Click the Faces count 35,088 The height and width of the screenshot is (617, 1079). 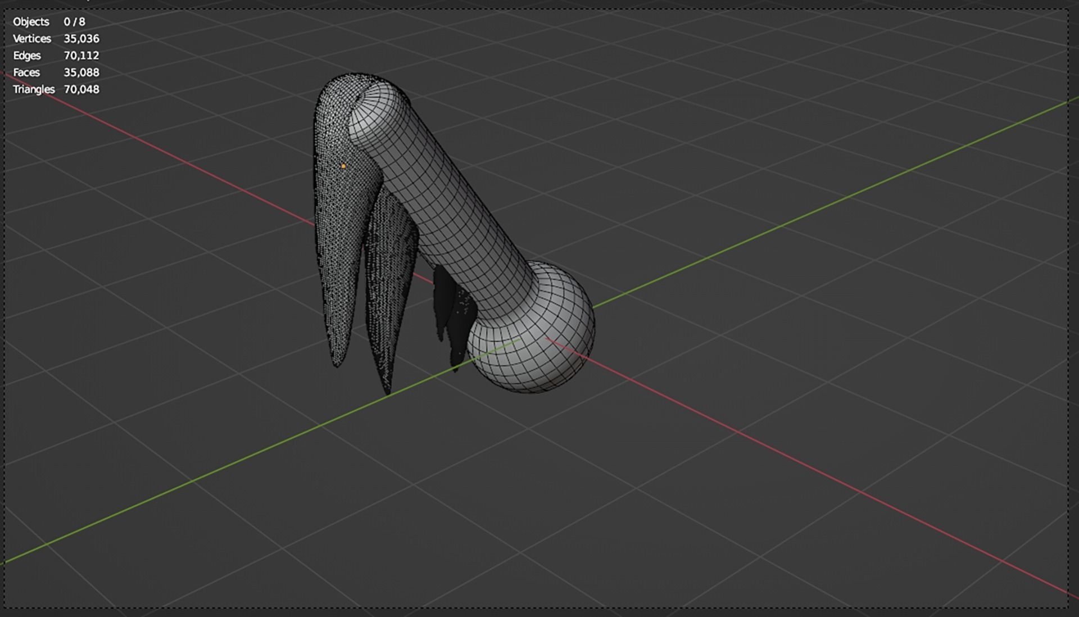click(81, 72)
